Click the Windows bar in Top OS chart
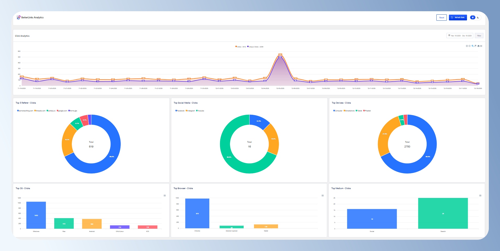 click(36, 215)
